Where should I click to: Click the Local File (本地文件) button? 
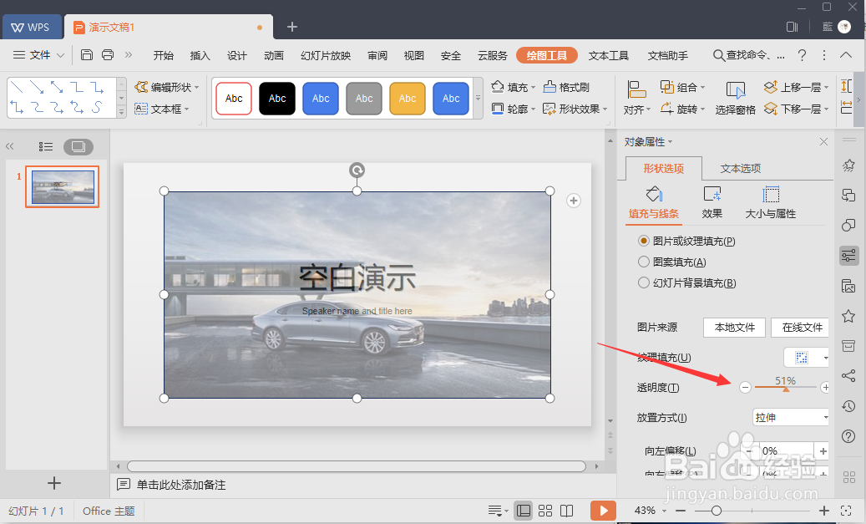coord(735,328)
